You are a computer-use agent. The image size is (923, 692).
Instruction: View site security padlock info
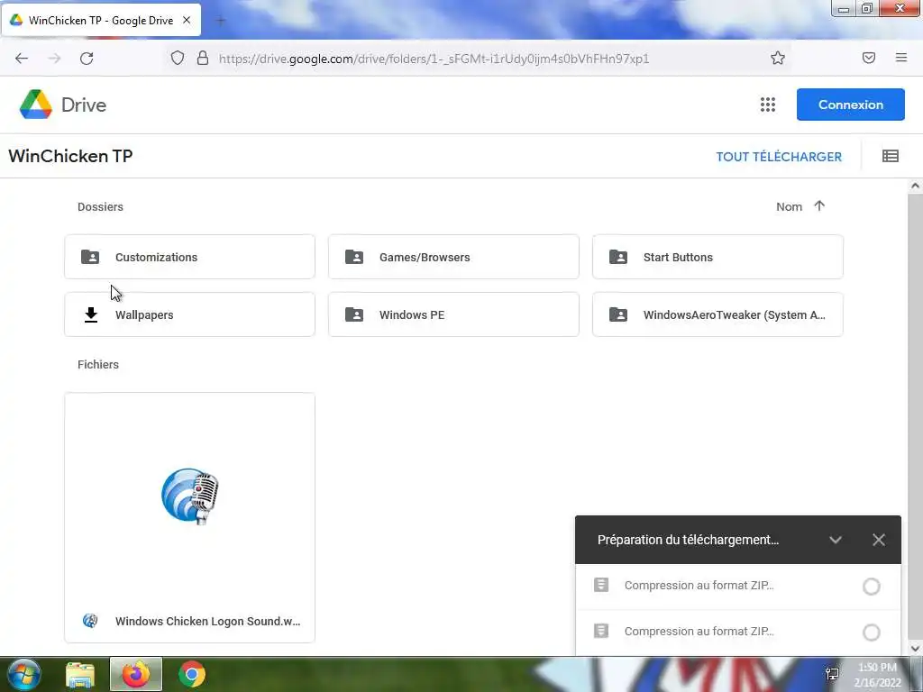pos(203,58)
